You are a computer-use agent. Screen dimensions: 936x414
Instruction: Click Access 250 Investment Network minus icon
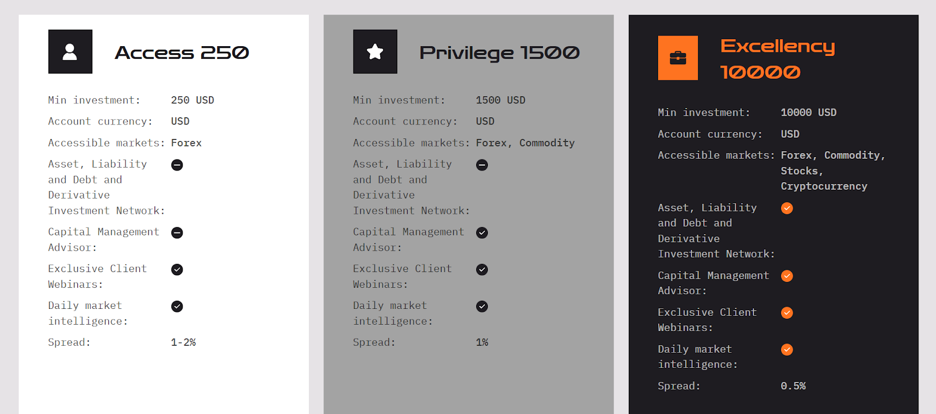[177, 165]
